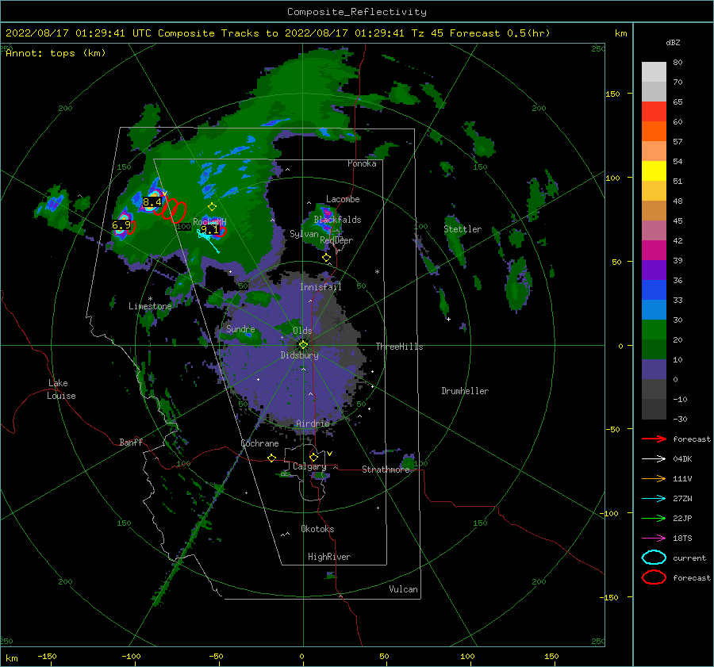714x667 pixels.
Task: Click the light gray 70-80 dBZ color swatch
Action: pos(654,71)
